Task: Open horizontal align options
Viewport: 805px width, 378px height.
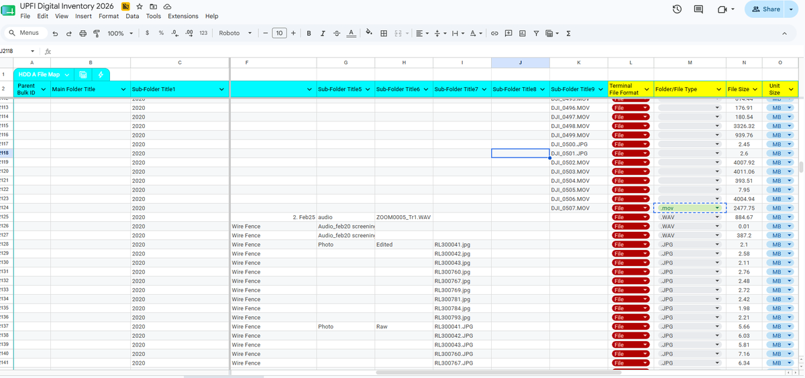Action: pos(422,33)
